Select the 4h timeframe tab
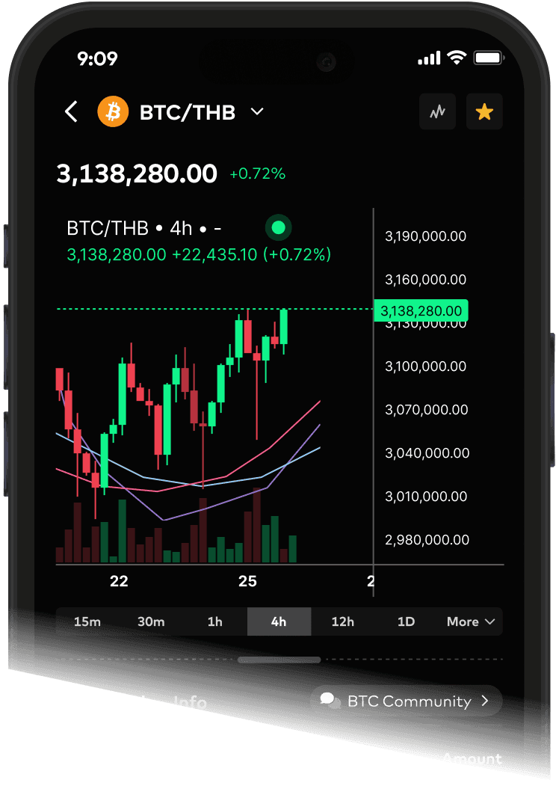Image resolution: width=556 pixels, height=786 pixels. (279, 621)
